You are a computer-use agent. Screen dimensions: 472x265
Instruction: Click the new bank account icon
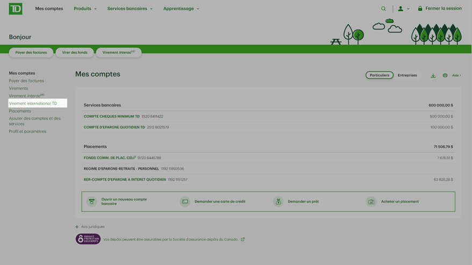pyautogui.click(x=91, y=202)
